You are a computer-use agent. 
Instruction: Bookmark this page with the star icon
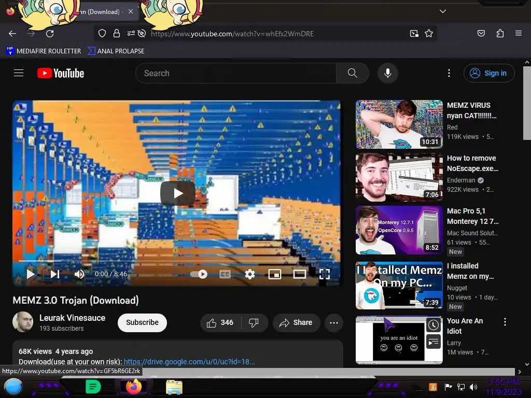429,33
